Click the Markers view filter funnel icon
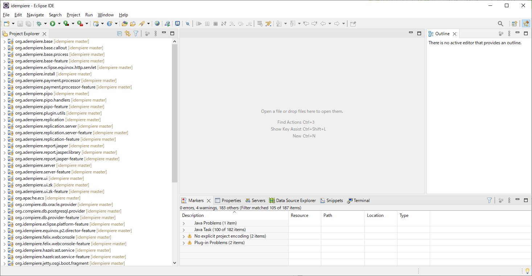The width and height of the screenshot is (532, 276). click(x=489, y=200)
